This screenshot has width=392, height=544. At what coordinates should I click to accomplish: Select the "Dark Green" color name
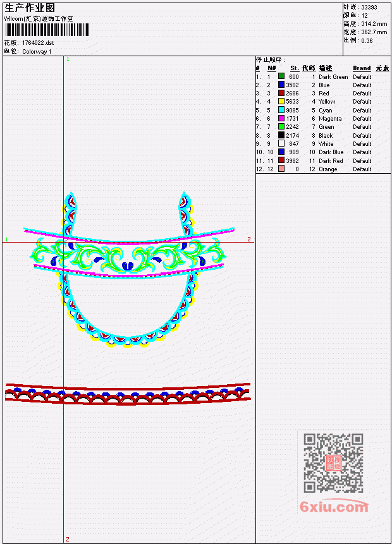[x=333, y=76]
